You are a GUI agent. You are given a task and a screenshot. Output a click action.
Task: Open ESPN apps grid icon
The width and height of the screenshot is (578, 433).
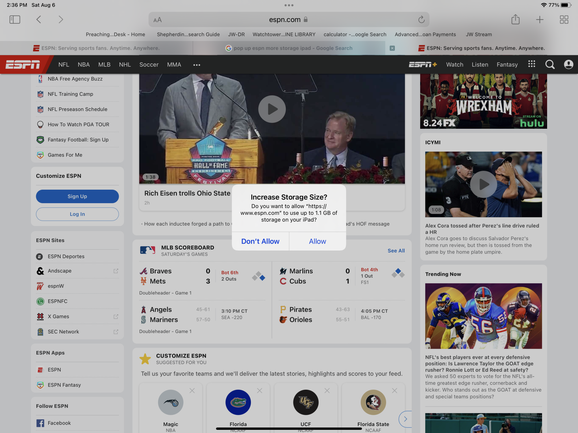(x=532, y=64)
